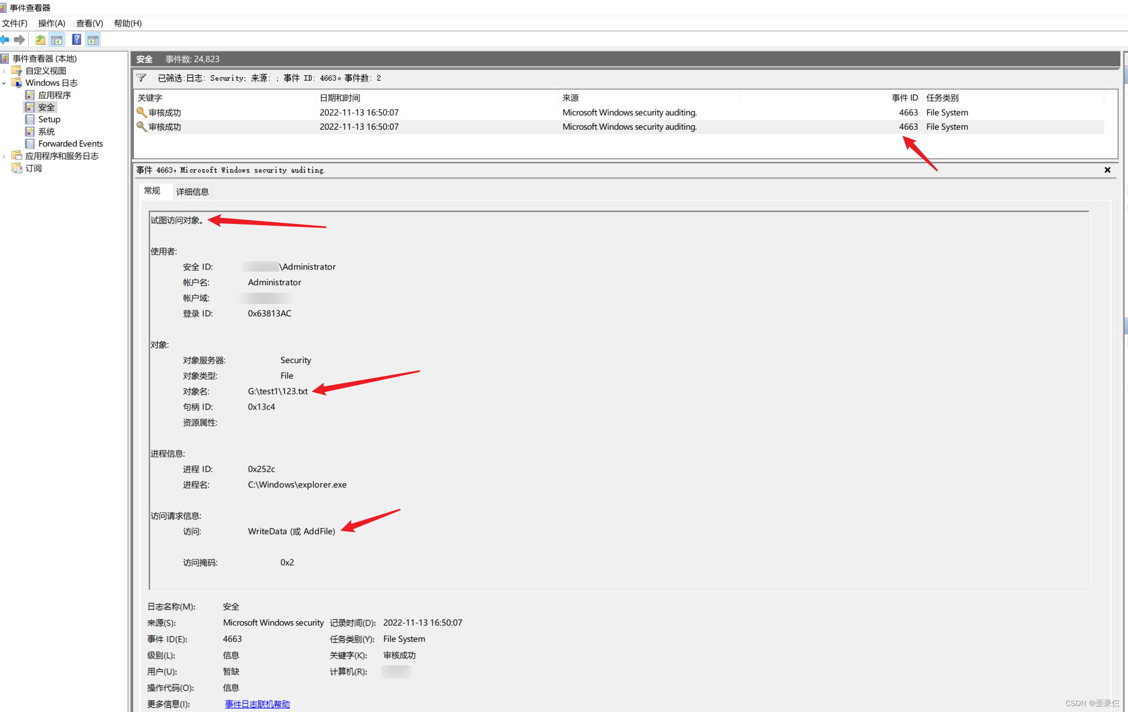1128x712 pixels.
Task: Open the 事件日志联机帮助 link
Action: [257, 704]
